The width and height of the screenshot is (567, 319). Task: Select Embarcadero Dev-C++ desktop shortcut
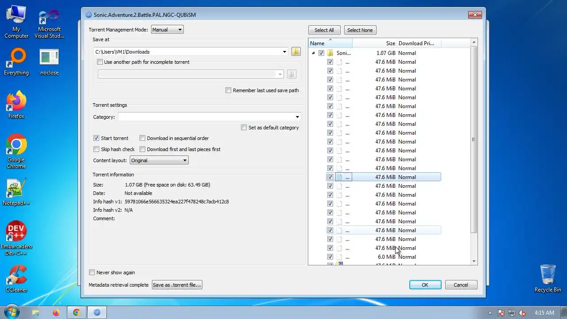coord(16,238)
